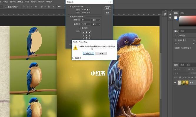
Task: Click the 分辨率: 72 像素/英寸 text
Action: (x=182, y=48)
